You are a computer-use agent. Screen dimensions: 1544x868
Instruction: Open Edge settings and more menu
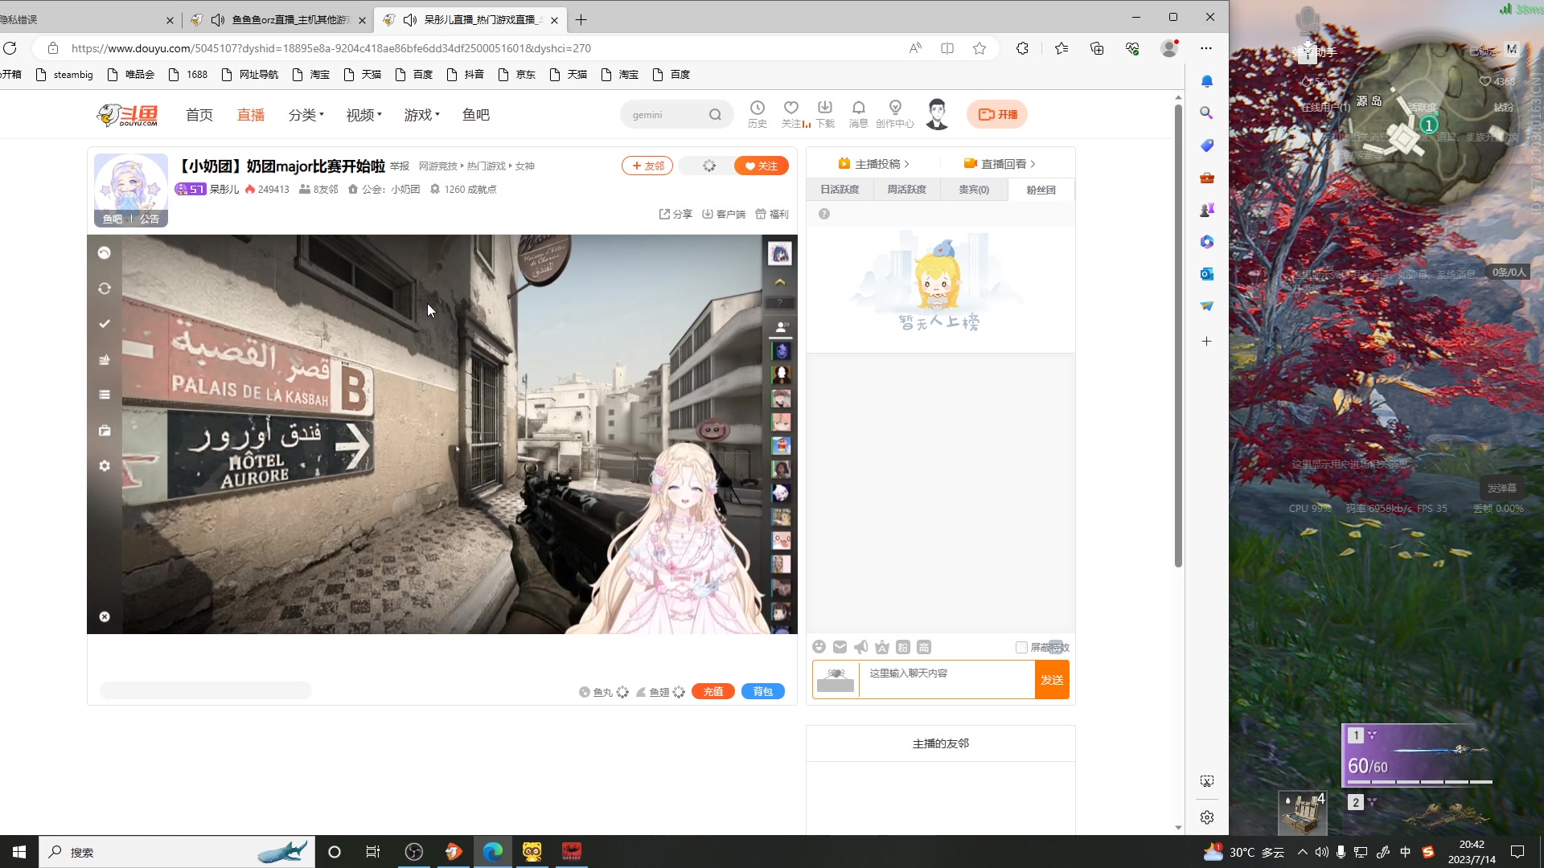(x=1206, y=48)
